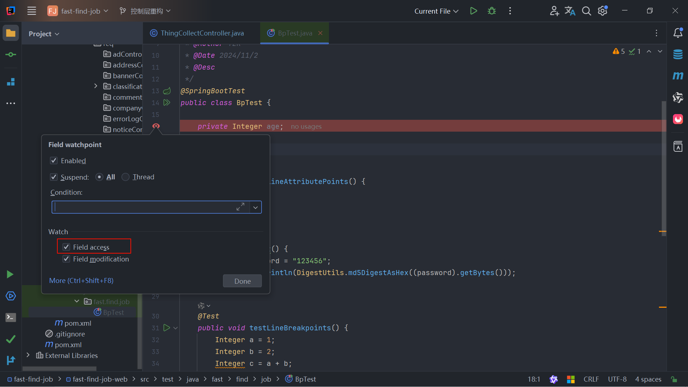Click the project tree horizontal scrollbar
688x387 pixels.
point(59,368)
